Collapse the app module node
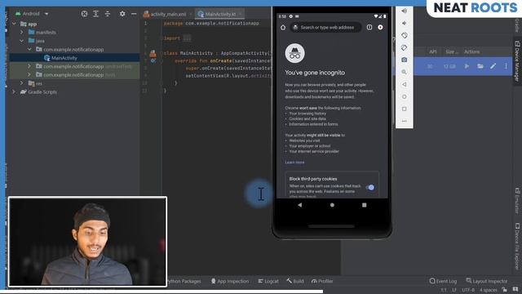The width and height of the screenshot is (522, 294). tap(14, 24)
